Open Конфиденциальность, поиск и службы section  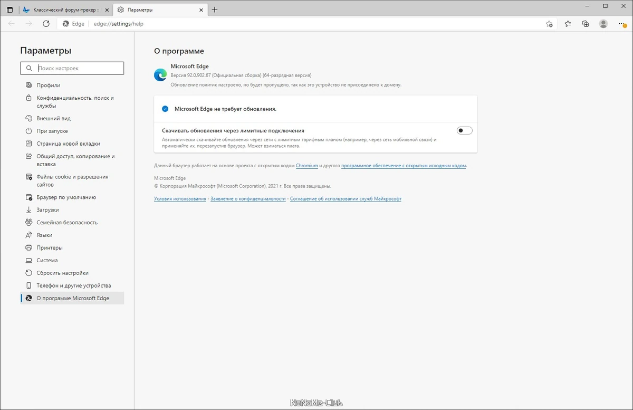pyautogui.click(x=72, y=102)
